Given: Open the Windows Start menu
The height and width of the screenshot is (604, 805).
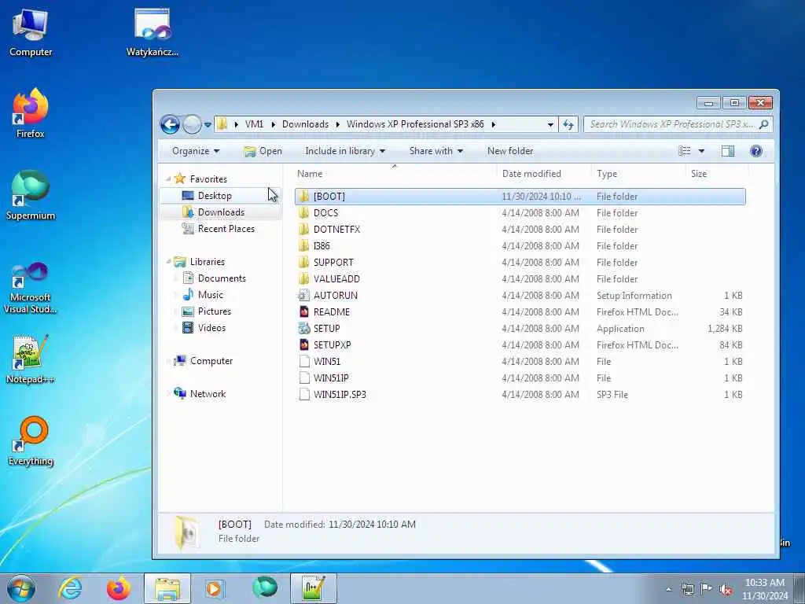Looking at the screenshot, I should [x=21, y=588].
